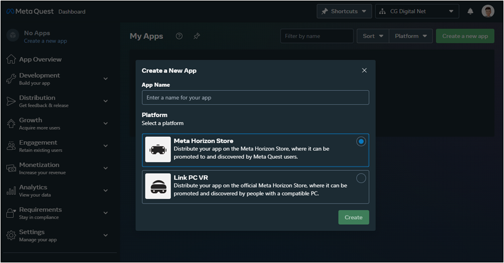Image resolution: width=504 pixels, height=263 pixels.
Task: Click the No Apps sidebar label
Action: tap(37, 33)
